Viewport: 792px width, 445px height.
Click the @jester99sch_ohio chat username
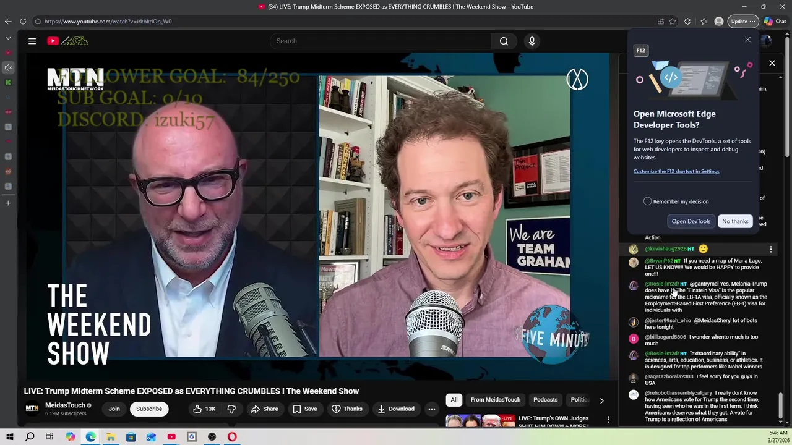pos(668,321)
